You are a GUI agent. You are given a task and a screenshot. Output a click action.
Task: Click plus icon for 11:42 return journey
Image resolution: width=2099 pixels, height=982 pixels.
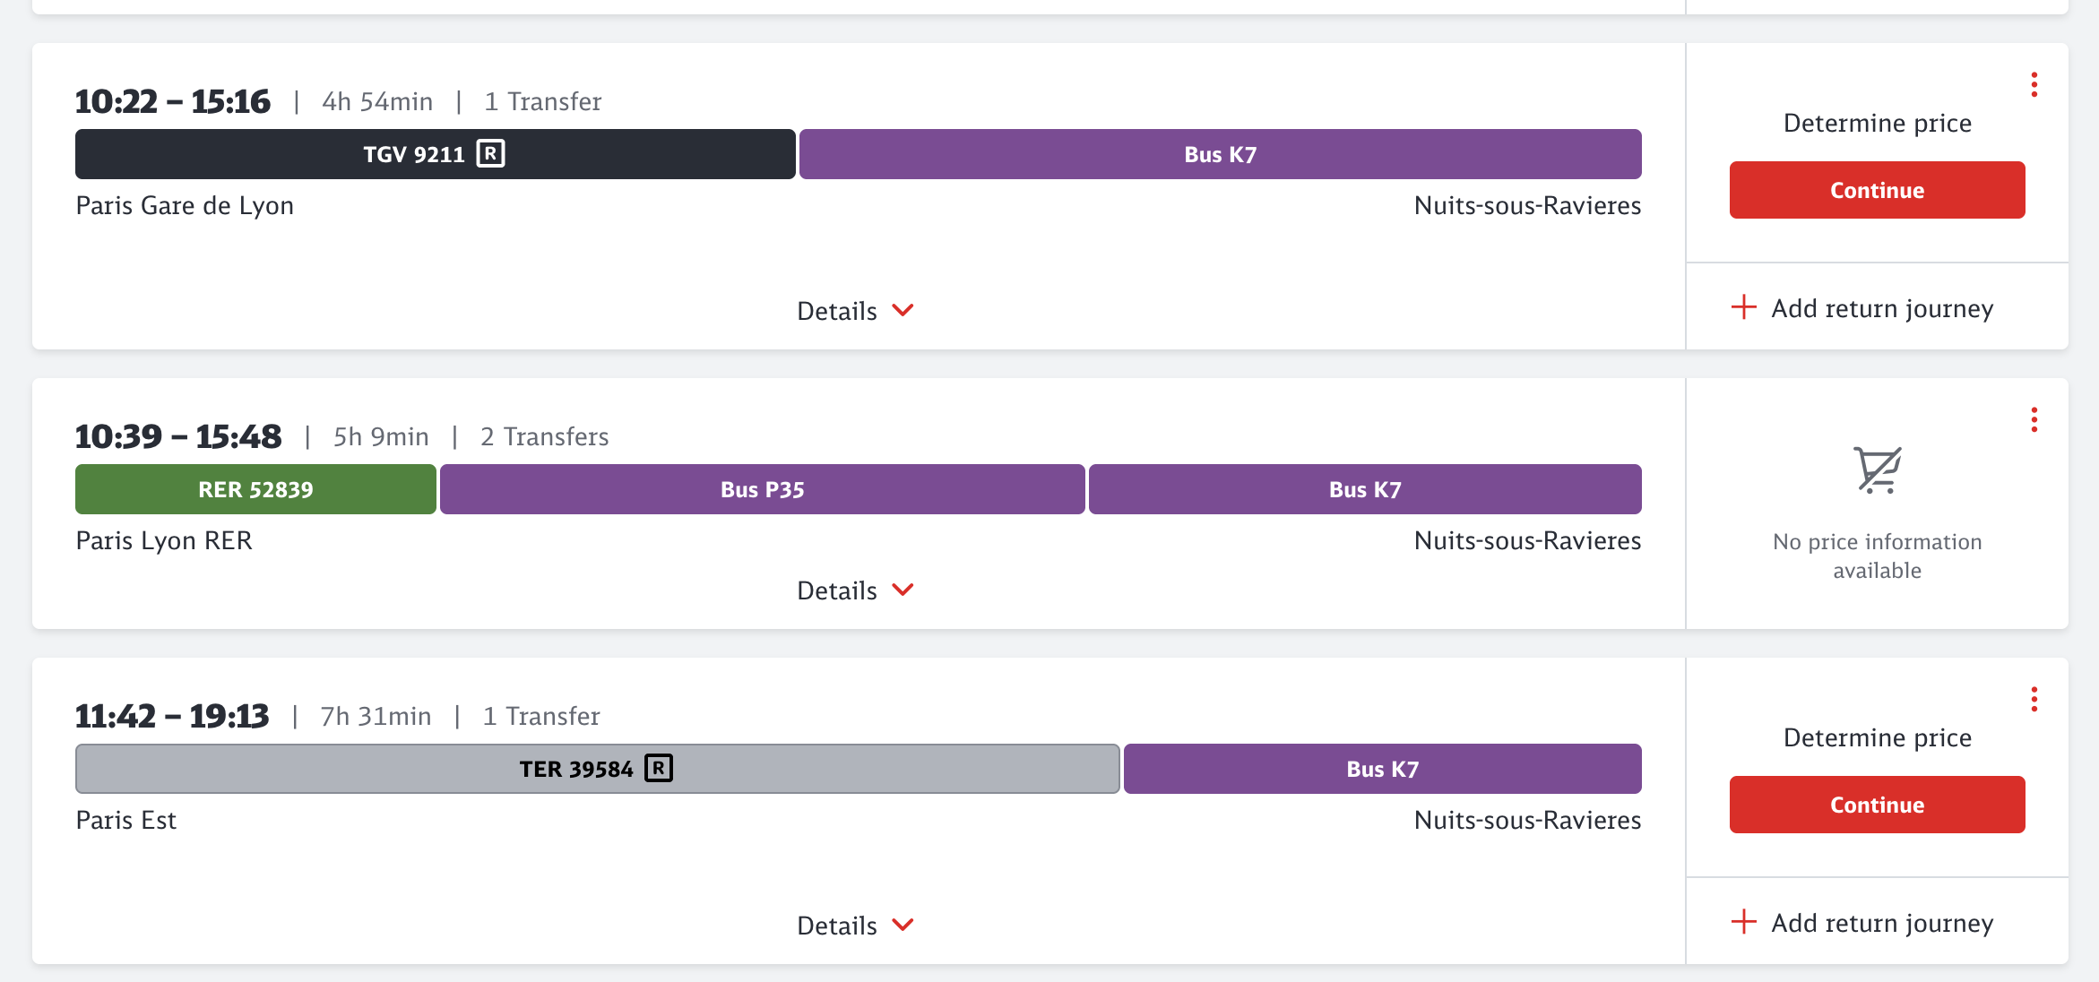[1743, 922]
